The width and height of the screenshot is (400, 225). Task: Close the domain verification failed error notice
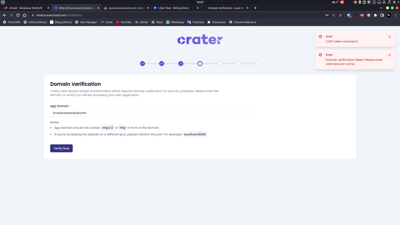click(389, 55)
